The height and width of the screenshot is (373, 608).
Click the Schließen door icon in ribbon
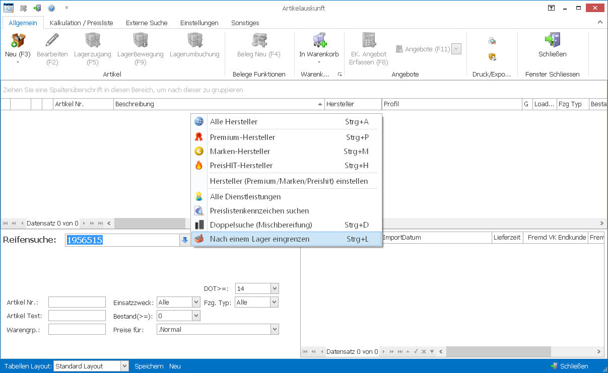click(x=552, y=40)
